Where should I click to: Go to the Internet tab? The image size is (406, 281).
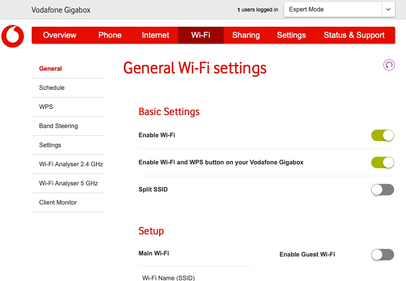tap(155, 35)
